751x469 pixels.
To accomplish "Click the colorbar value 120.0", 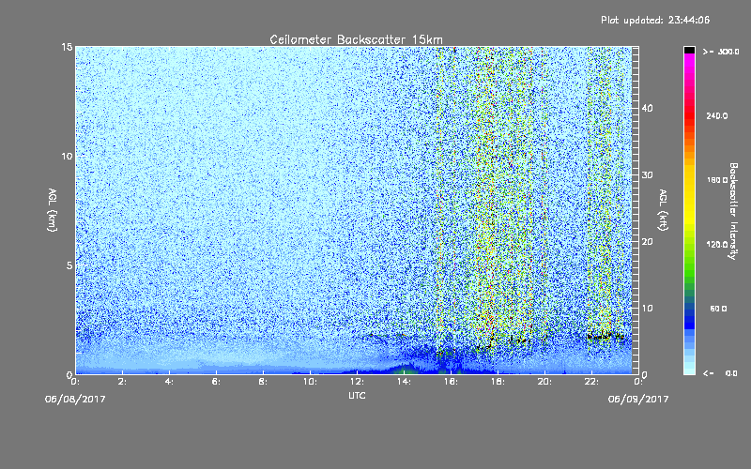I will tap(717, 244).
